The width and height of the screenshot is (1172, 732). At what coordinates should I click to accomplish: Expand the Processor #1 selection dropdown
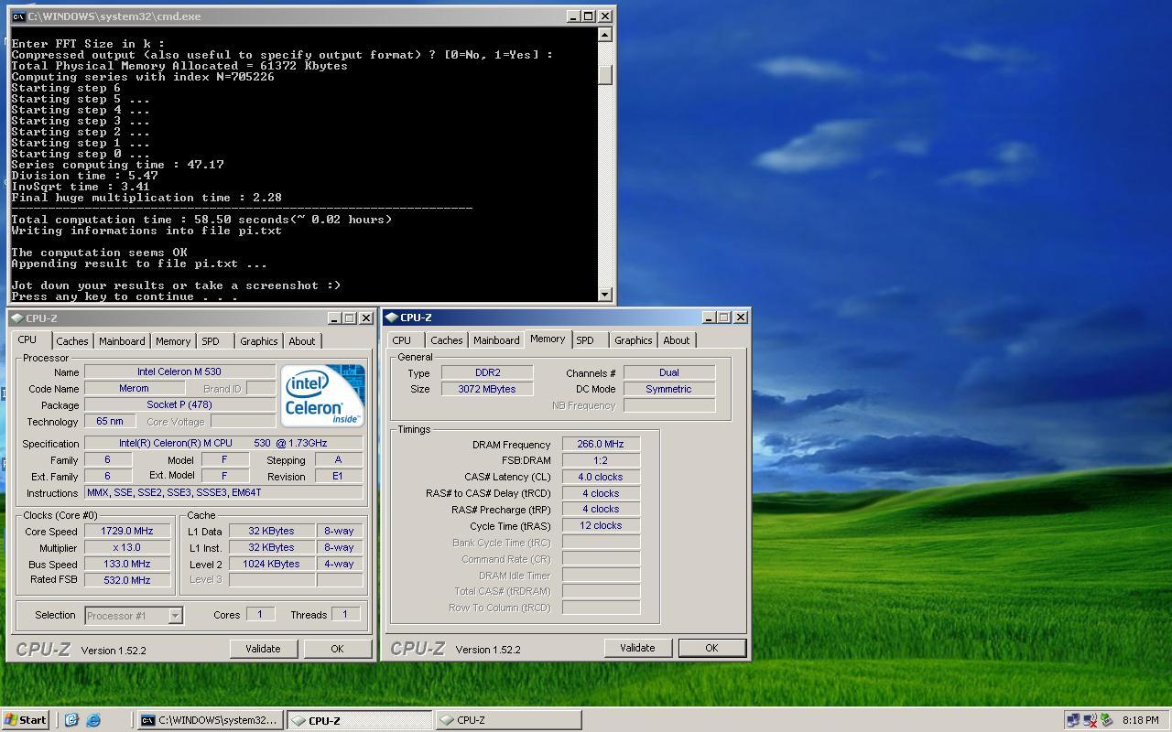point(175,616)
